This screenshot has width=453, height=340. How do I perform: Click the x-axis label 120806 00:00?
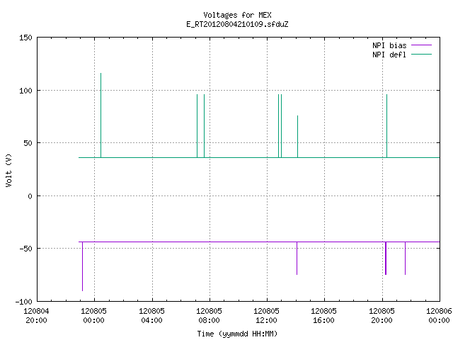[439, 316]
